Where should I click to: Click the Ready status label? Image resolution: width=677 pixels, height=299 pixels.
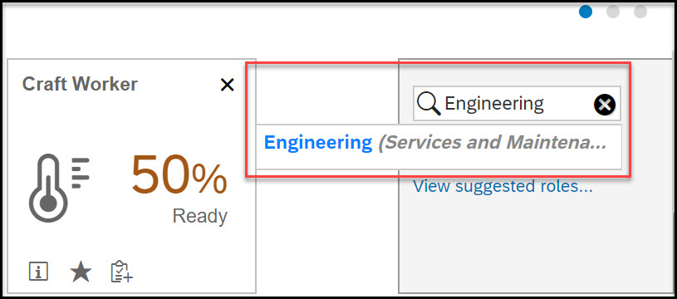200,216
